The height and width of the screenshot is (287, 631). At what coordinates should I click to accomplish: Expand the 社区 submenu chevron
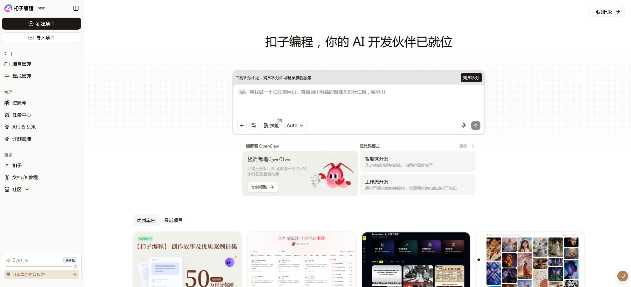point(27,189)
